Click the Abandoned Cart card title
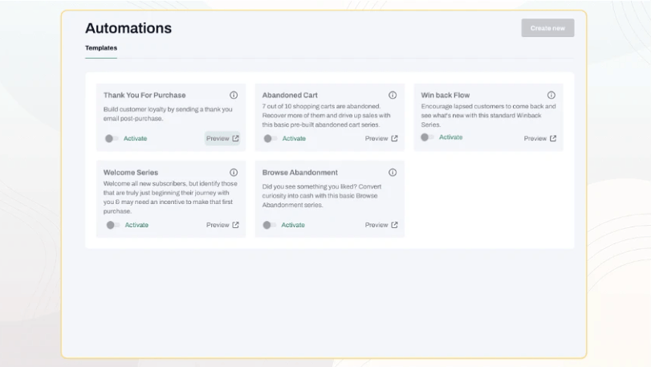This screenshot has height=367, width=651. coord(290,95)
